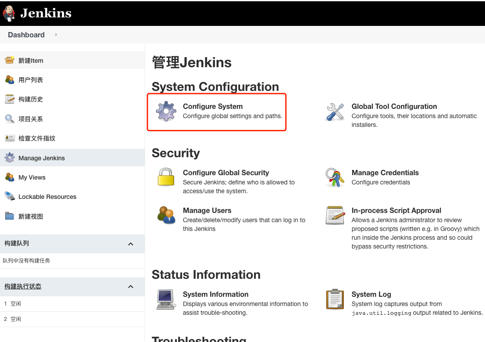This screenshot has height=342, width=485.
Task: Open Manage Credentials keys icon
Action: pyautogui.click(x=335, y=177)
